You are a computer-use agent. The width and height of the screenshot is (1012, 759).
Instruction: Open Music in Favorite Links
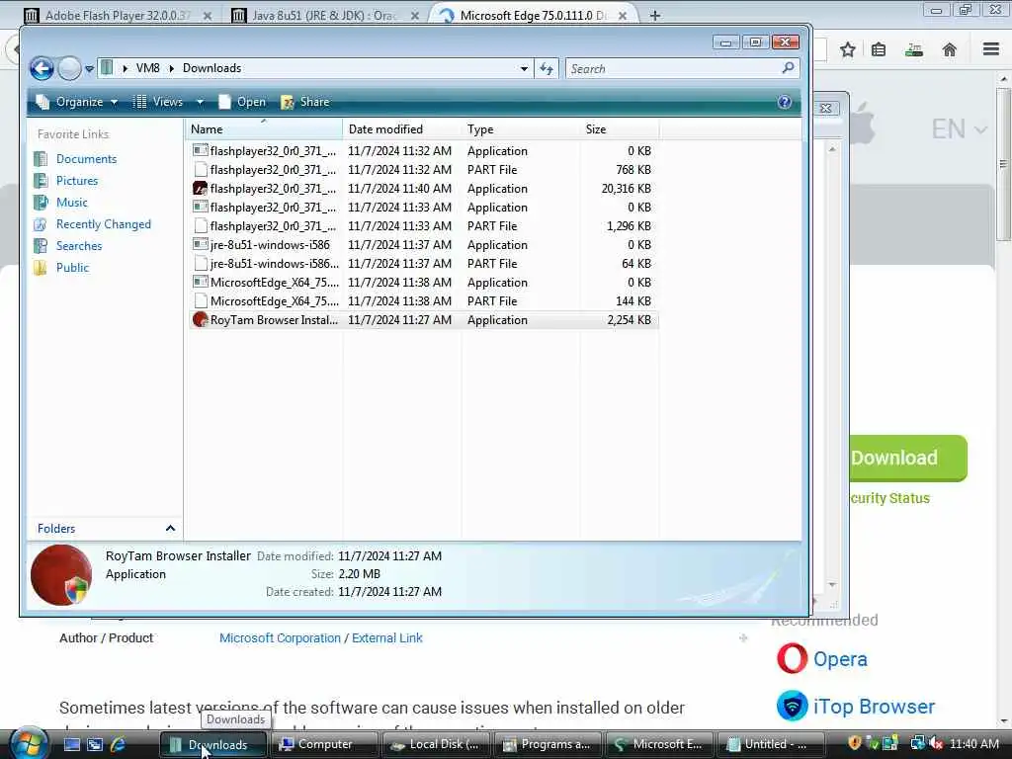71,202
